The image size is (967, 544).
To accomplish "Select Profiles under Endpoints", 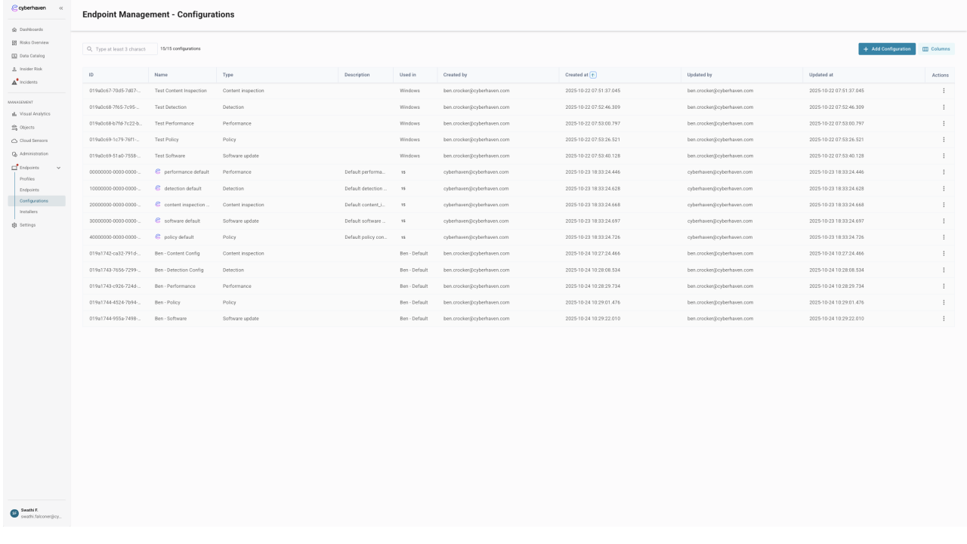I will (27, 179).
